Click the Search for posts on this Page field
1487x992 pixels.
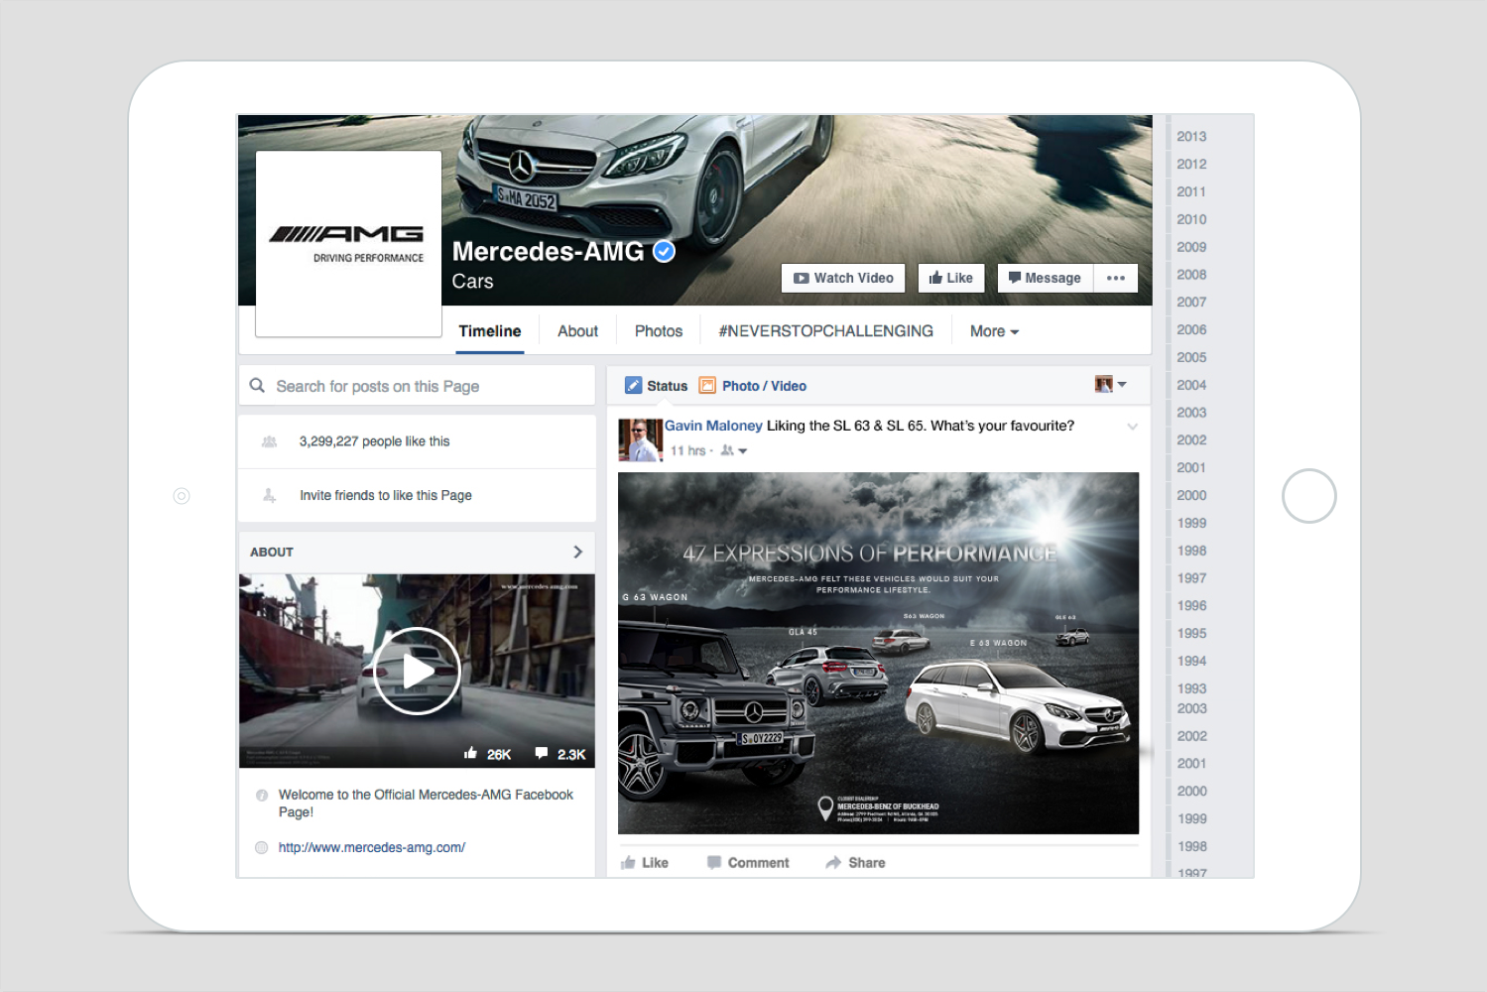[x=417, y=386]
